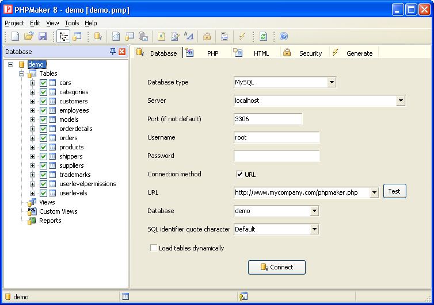Click the table grid icon in toolbar
The image size is (434, 305).
click(x=130, y=36)
